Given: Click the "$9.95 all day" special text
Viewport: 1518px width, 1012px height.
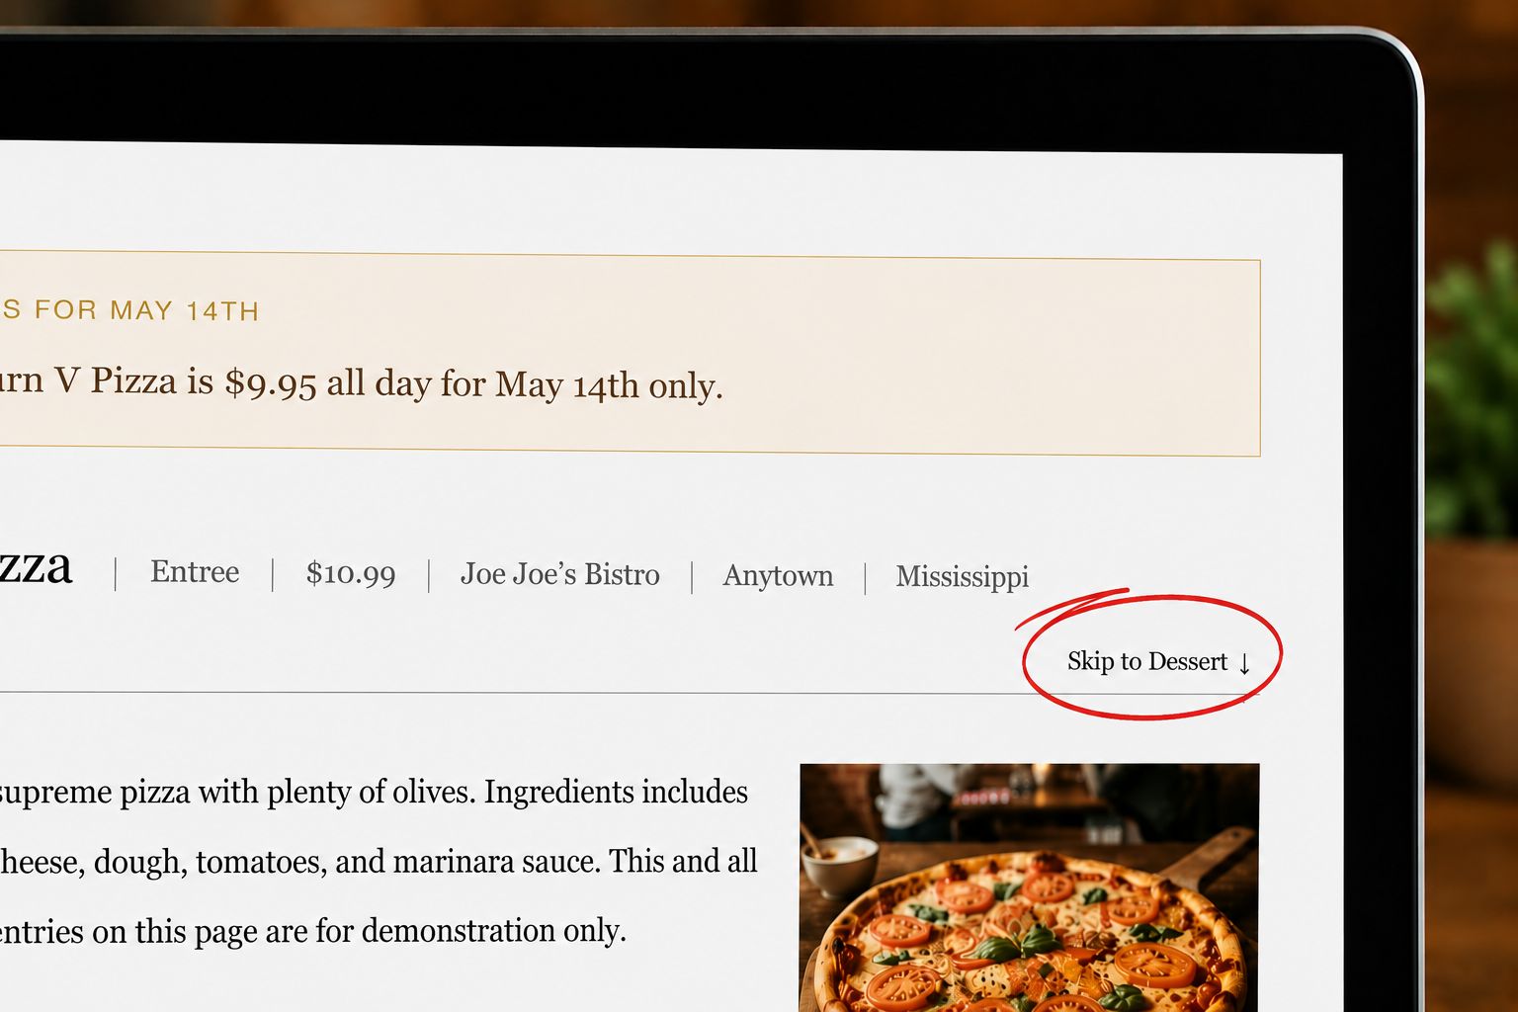Looking at the screenshot, I should point(328,382).
